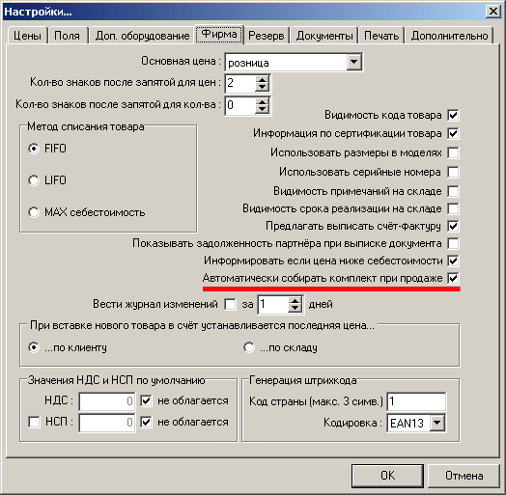Select the LIFO write-off method

[34, 180]
